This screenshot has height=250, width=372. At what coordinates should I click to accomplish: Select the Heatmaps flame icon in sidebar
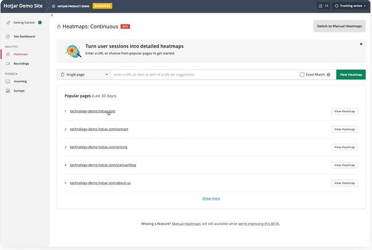8,54
